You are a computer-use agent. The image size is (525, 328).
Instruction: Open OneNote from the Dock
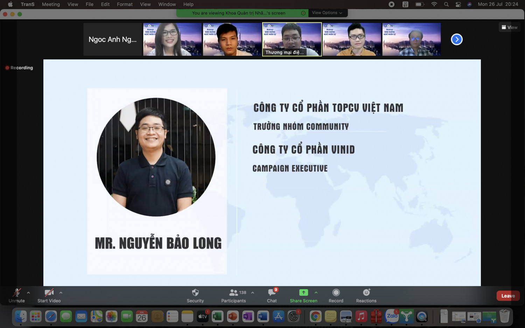[x=248, y=316]
